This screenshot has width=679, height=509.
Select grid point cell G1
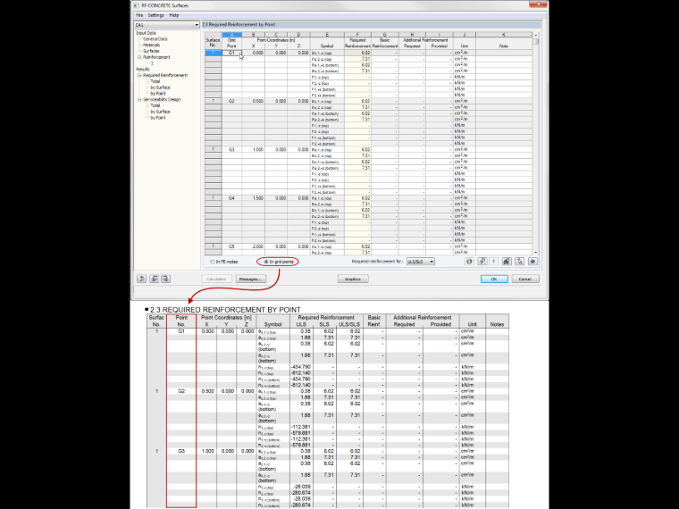[x=231, y=53]
